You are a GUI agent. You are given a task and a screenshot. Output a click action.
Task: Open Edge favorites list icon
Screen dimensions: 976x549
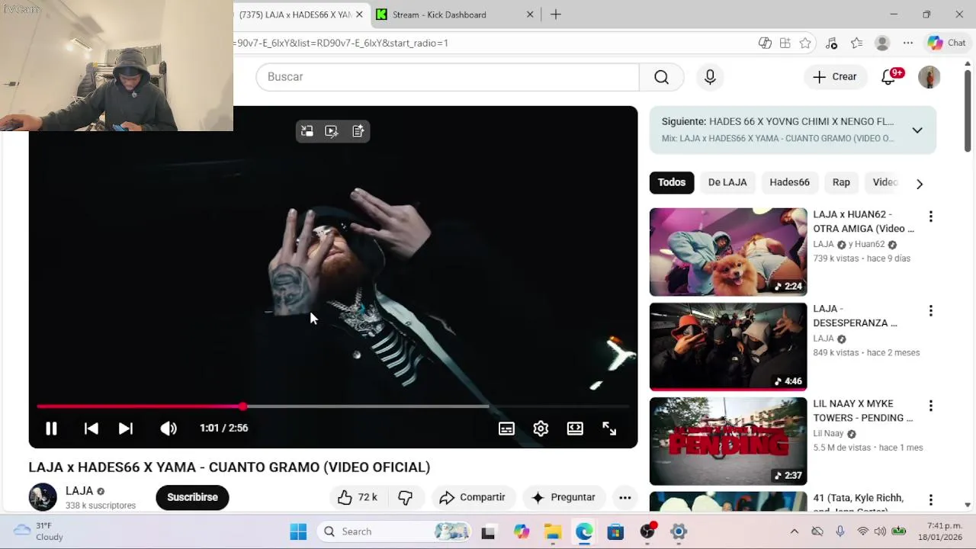tap(856, 43)
